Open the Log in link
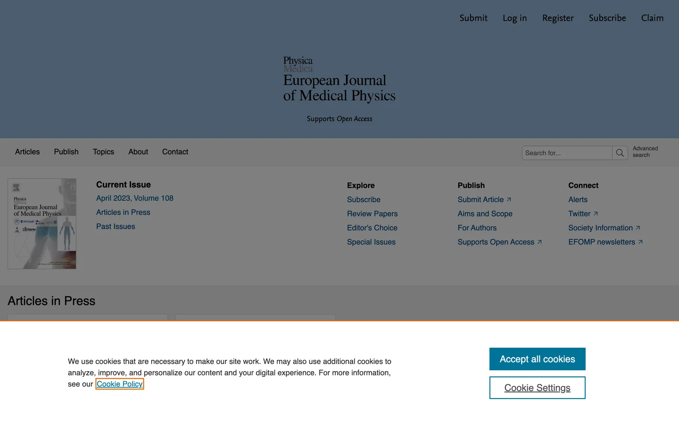This screenshot has height=424, width=679. (x=514, y=18)
